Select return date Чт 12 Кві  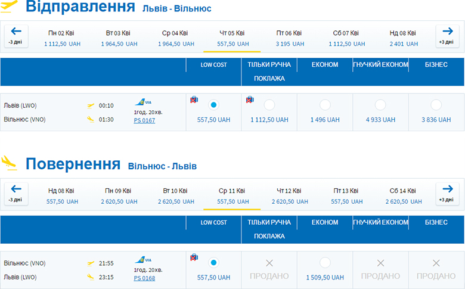coord(289,195)
